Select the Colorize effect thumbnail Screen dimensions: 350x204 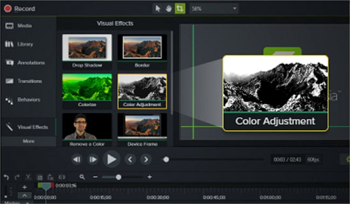click(87, 92)
